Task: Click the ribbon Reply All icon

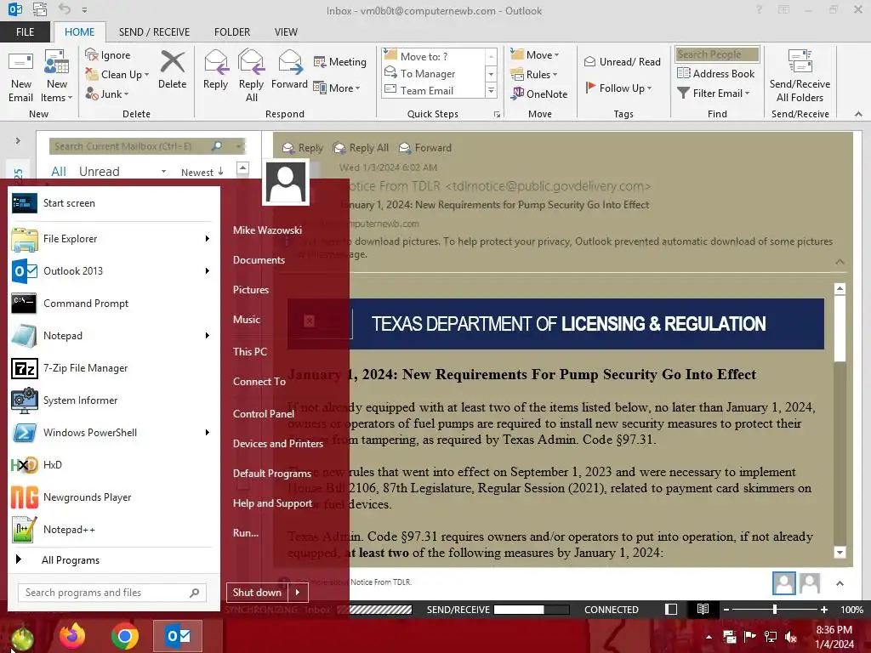Action: tap(251, 77)
